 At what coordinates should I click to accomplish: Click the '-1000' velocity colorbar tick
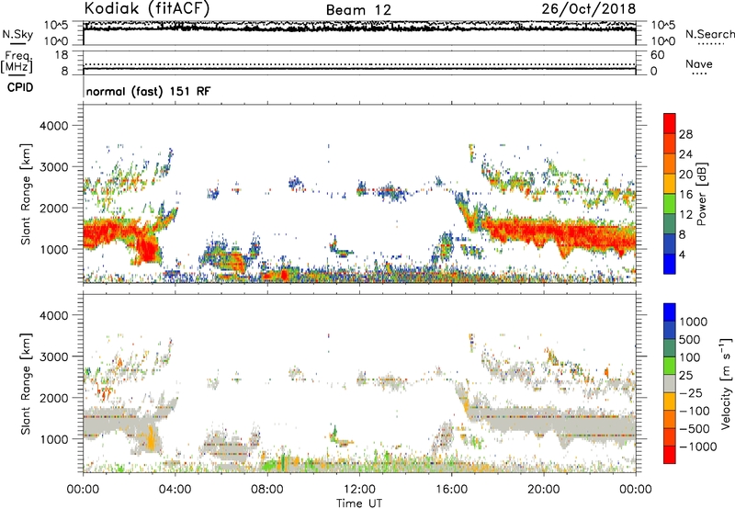[697, 447]
